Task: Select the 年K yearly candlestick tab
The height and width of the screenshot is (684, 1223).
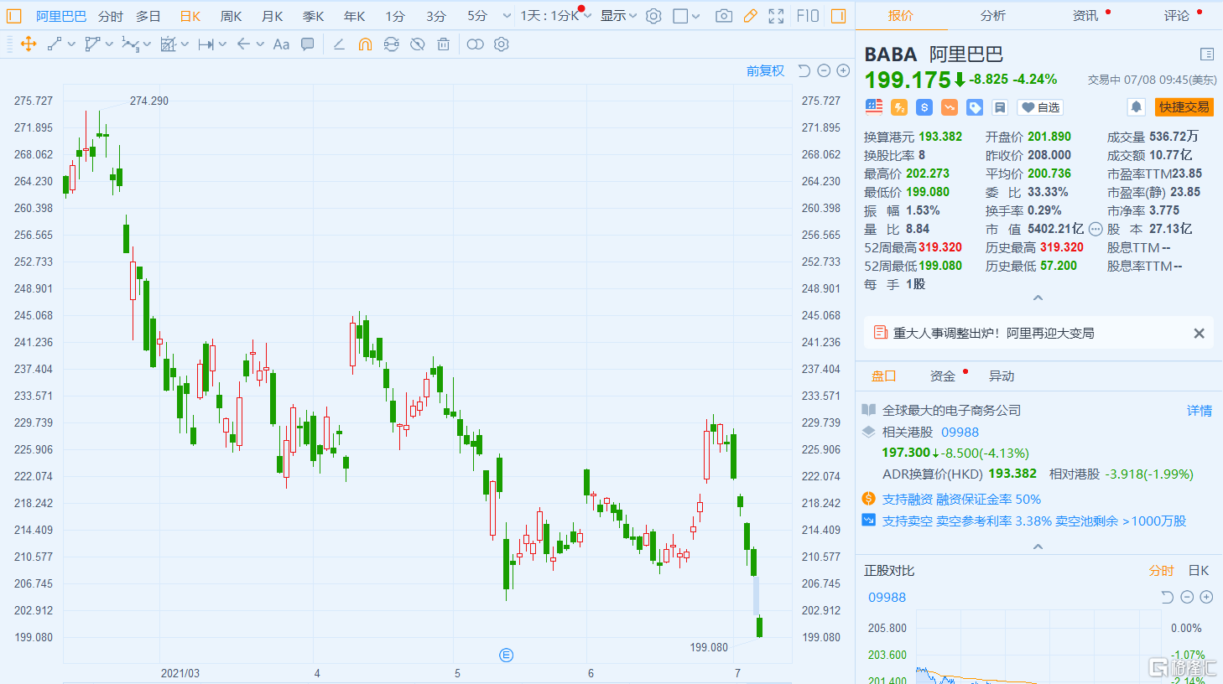Action: coord(354,16)
